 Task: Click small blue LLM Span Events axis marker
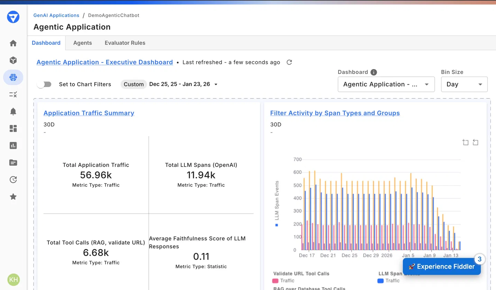(277, 225)
